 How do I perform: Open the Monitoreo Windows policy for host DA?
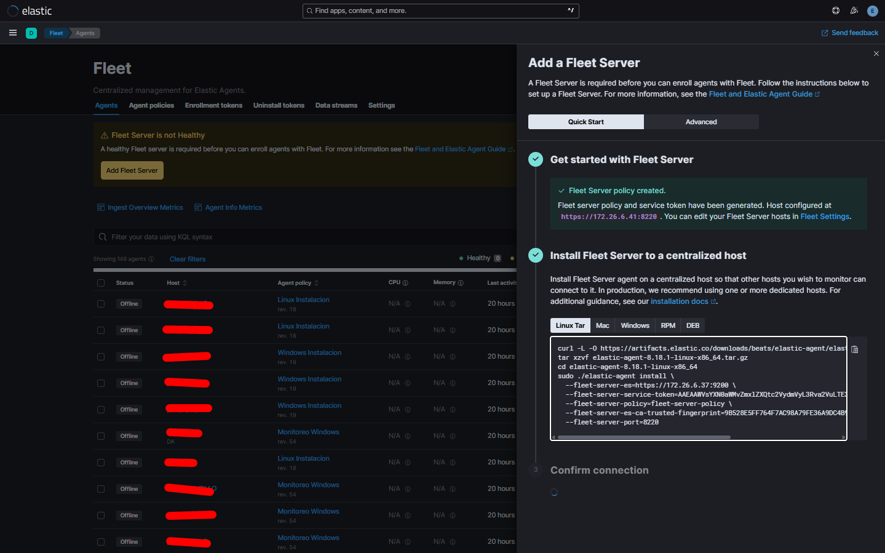(308, 432)
